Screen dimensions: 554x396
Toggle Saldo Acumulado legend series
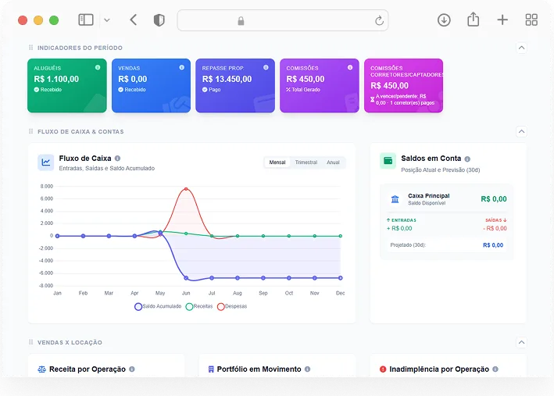click(x=158, y=306)
